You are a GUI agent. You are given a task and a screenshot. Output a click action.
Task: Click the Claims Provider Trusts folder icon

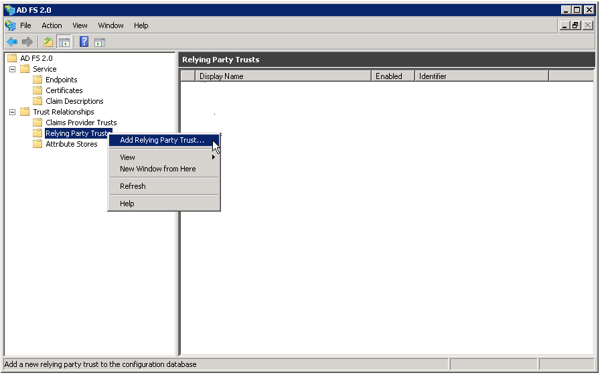click(37, 123)
